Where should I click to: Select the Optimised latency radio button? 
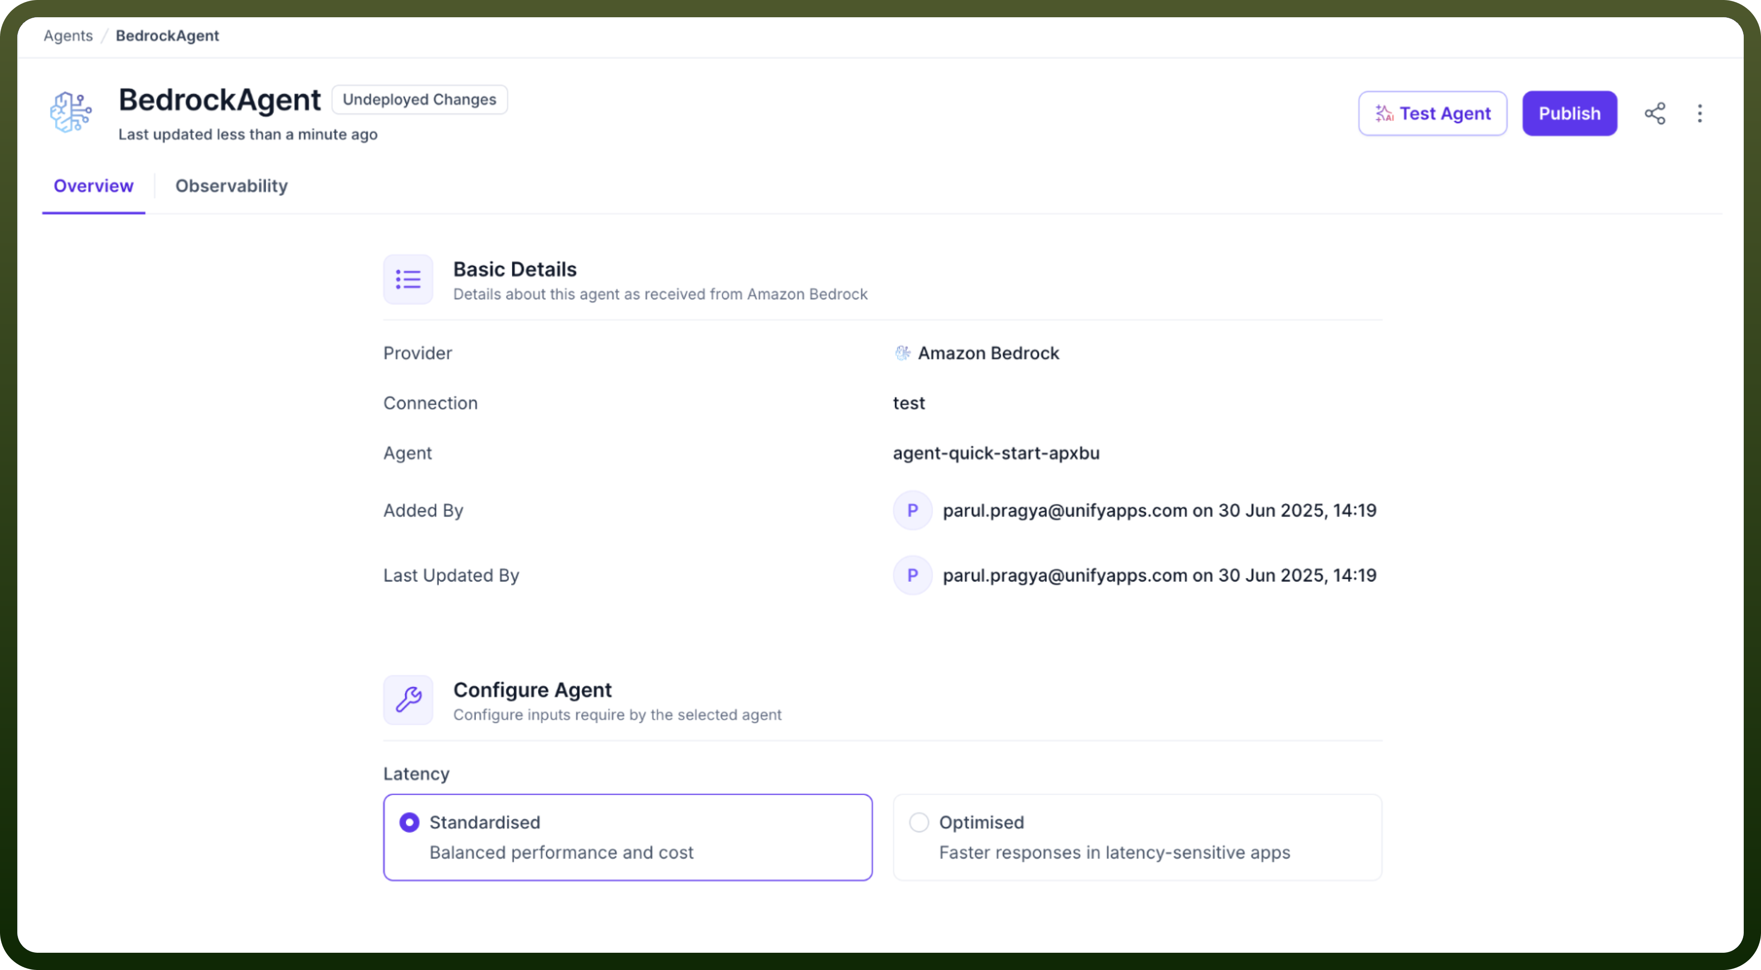(x=919, y=822)
